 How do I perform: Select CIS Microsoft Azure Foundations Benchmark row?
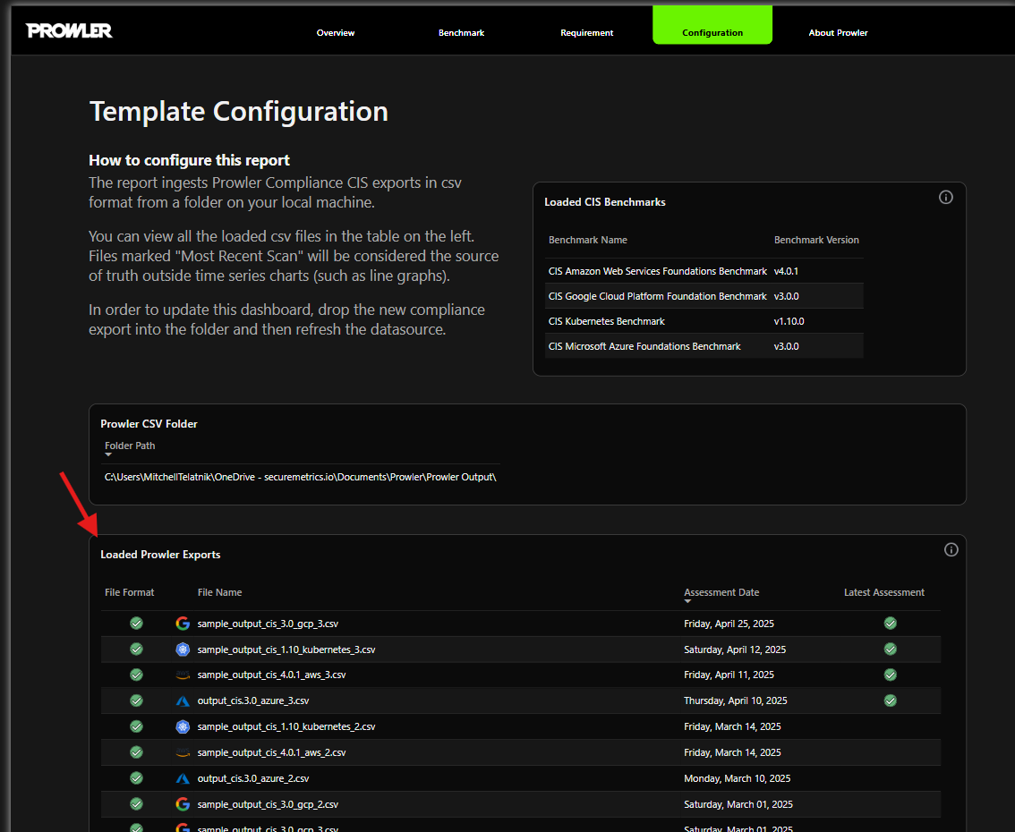pos(704,347)
